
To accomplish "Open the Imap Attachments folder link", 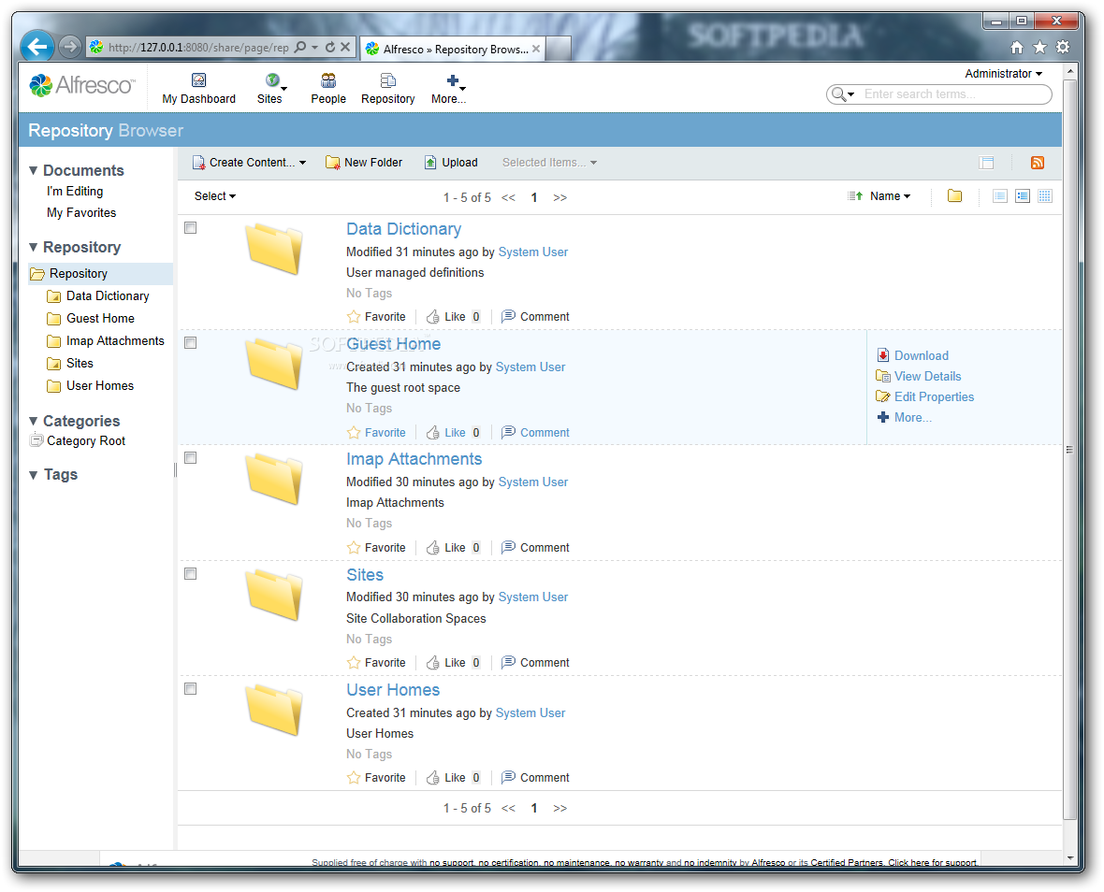I will tap(414, 459).
